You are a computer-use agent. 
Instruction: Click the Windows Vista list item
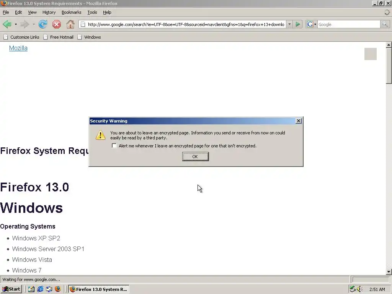tap(32, 260)
